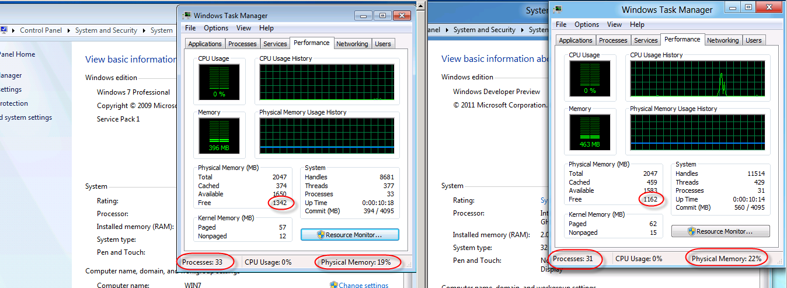The width and height of the screenshot is (787, 288).
Task: Open dropdown arrow after left System and Security breadcrumb
Action: click(x=144, y=30)
